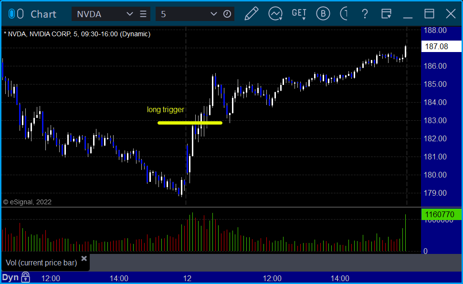Click the volume value tag 1160770

[x=441, y=214]
